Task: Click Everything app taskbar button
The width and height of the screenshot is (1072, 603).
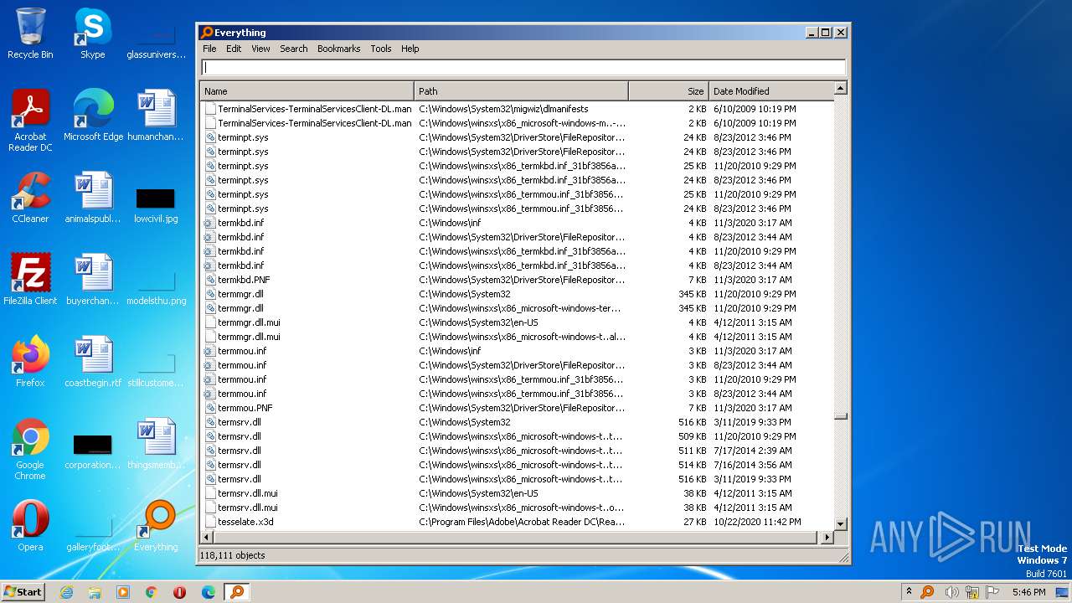Action: [x=237, y=592]
